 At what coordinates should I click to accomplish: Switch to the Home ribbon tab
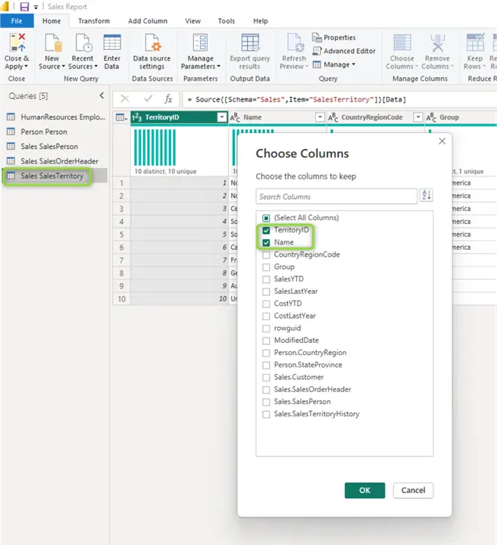[52, 21]
